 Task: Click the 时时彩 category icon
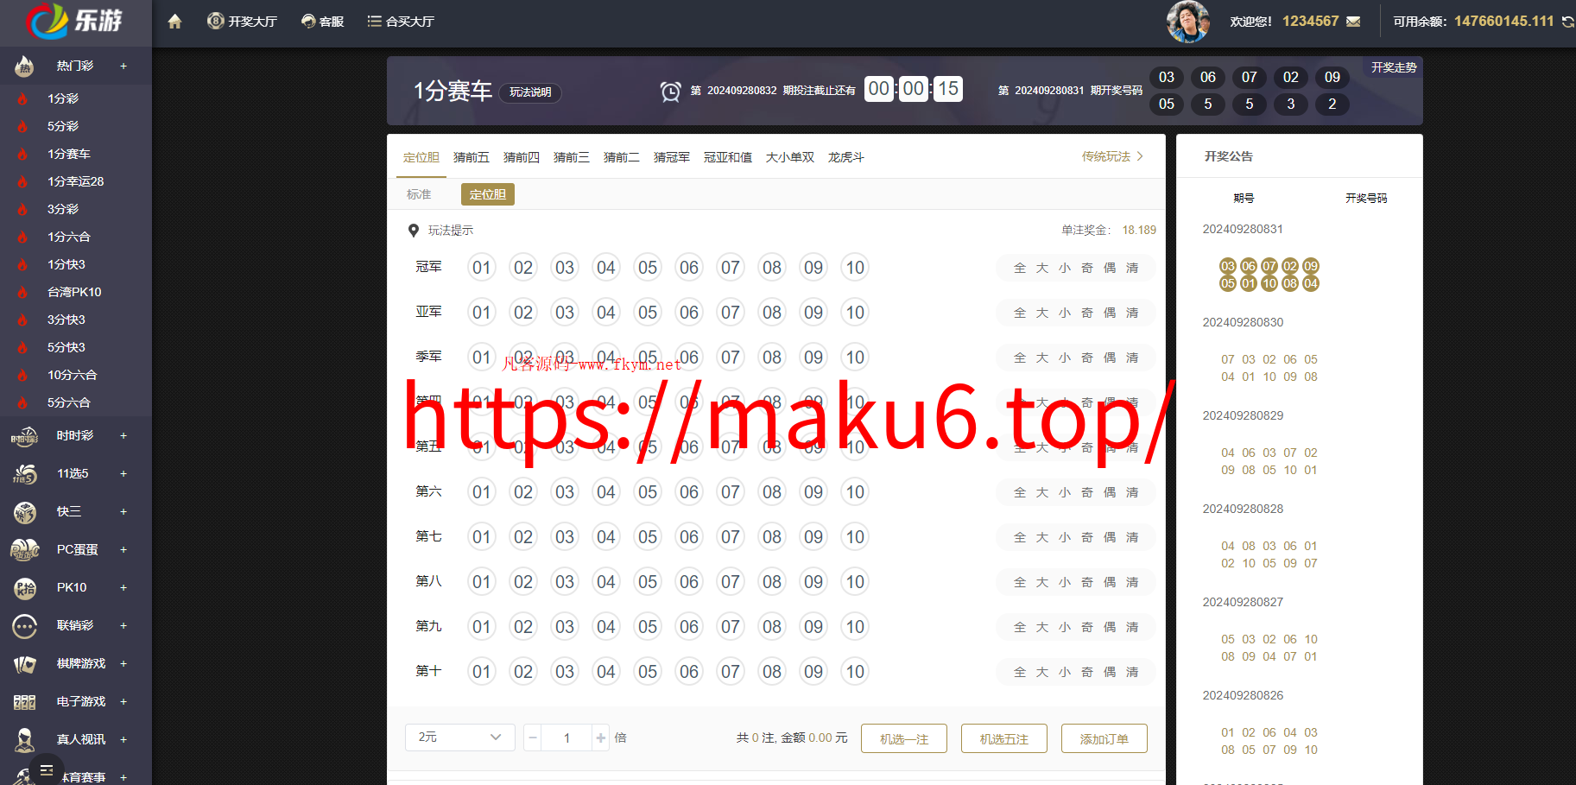[24, 436]
